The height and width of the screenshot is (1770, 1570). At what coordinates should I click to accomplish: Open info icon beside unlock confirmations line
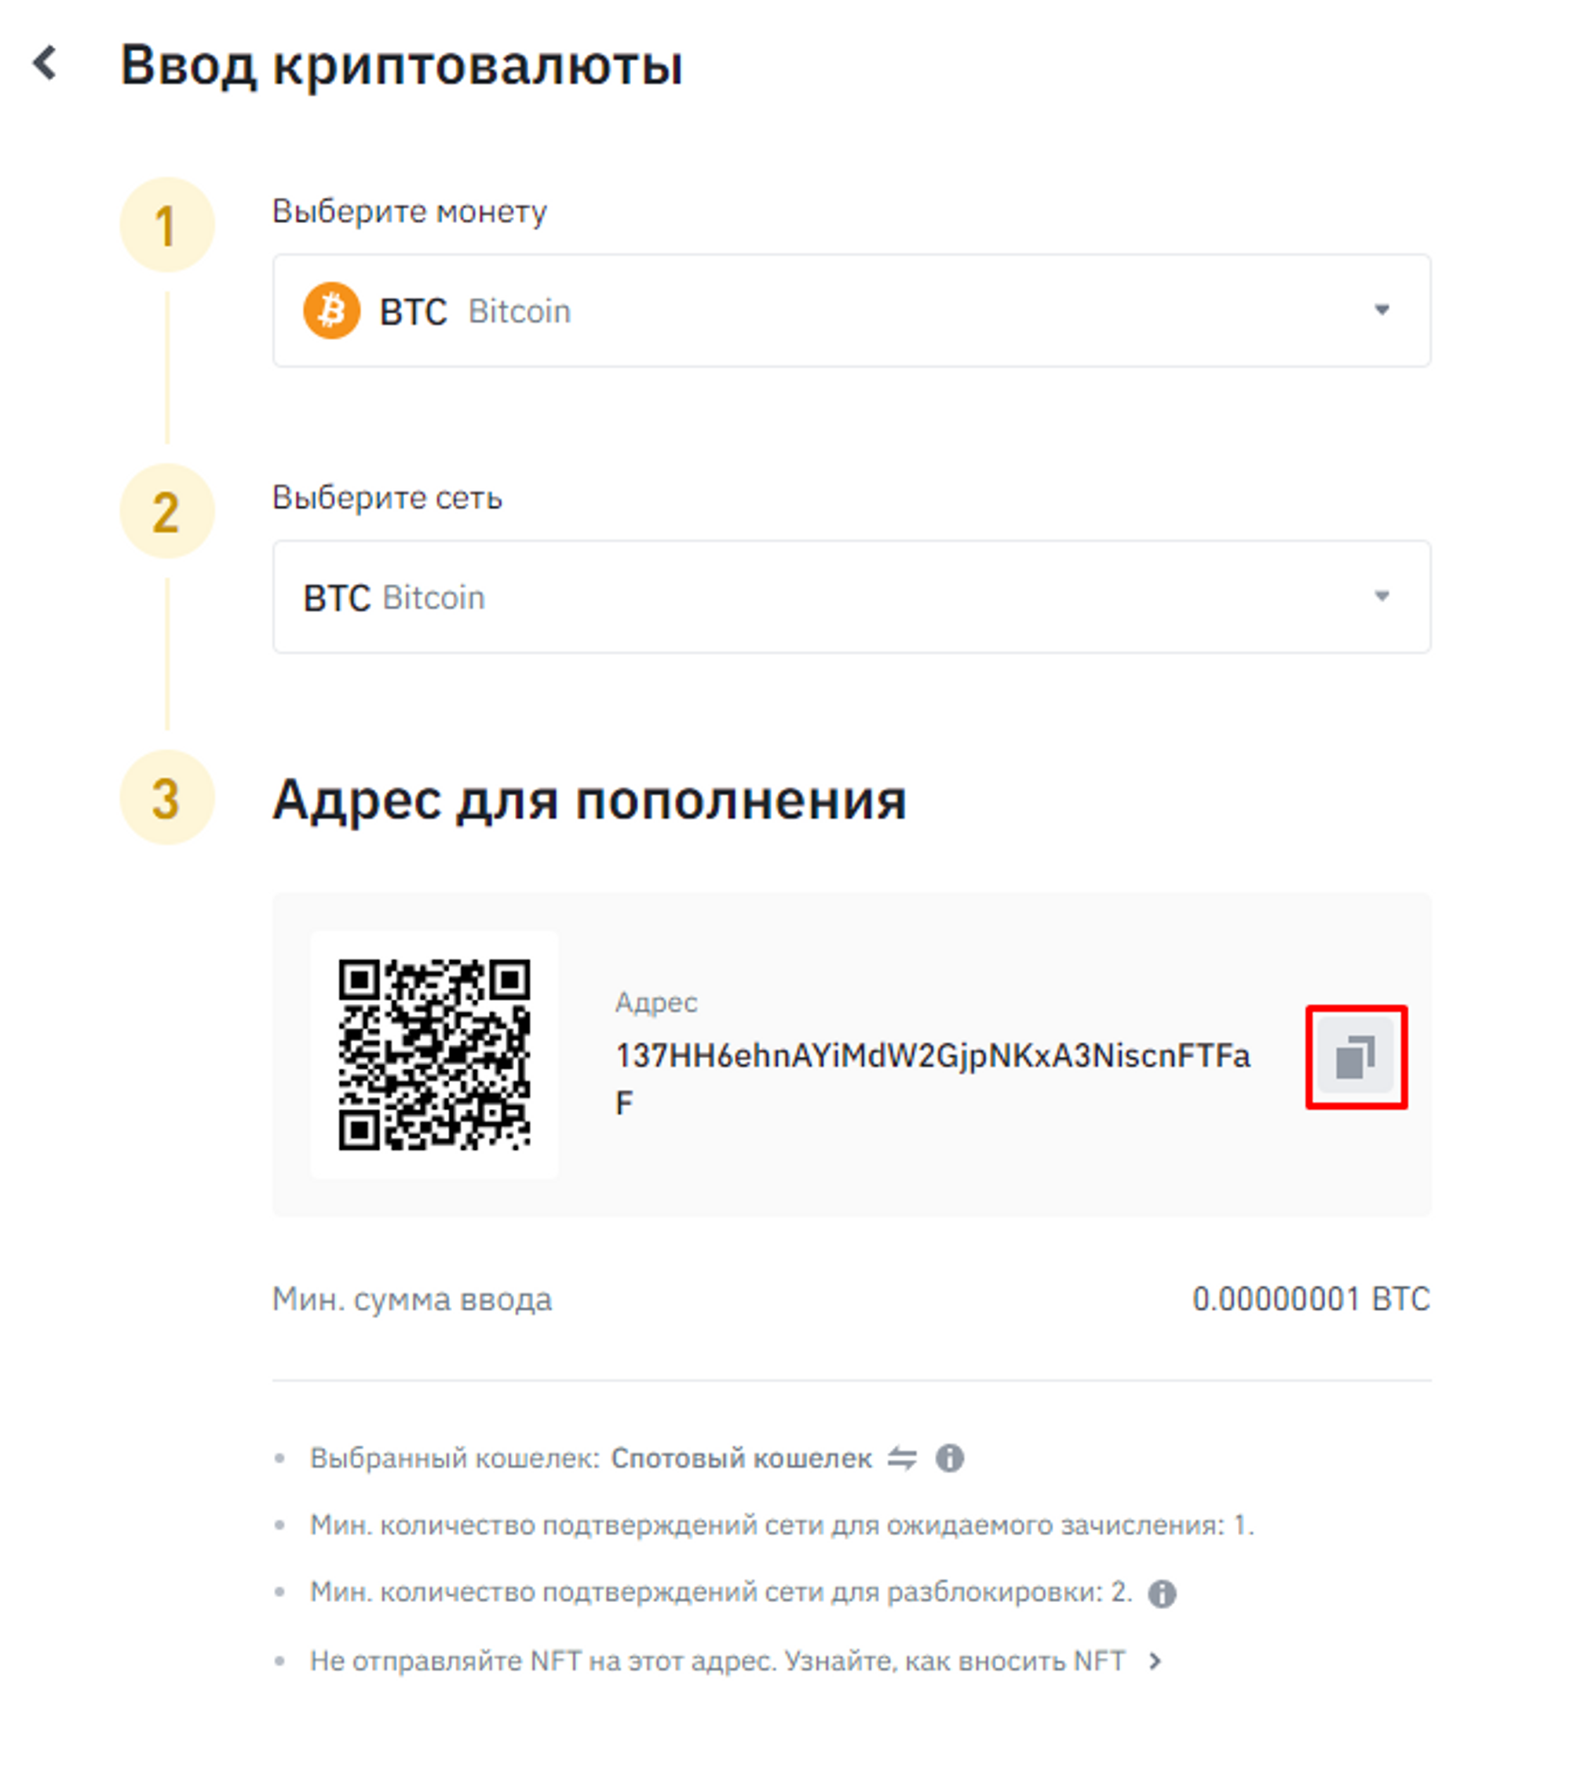(1162, 1593)
